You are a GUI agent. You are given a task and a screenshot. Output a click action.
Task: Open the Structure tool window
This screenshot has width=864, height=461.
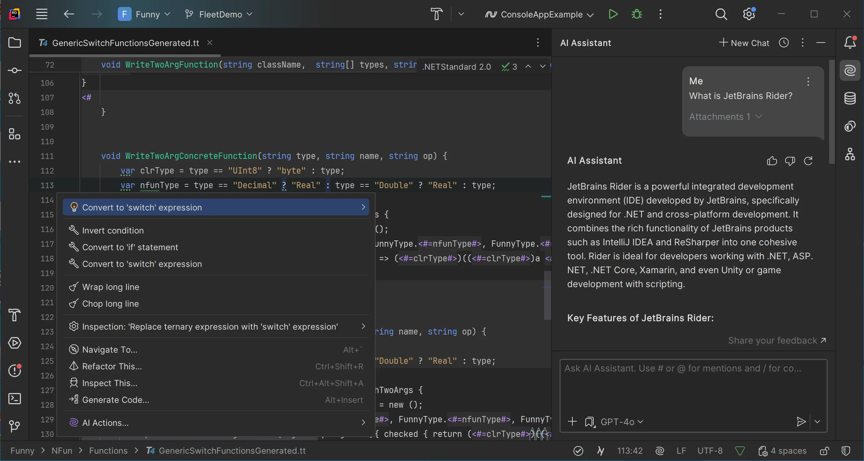click(14, 134)
